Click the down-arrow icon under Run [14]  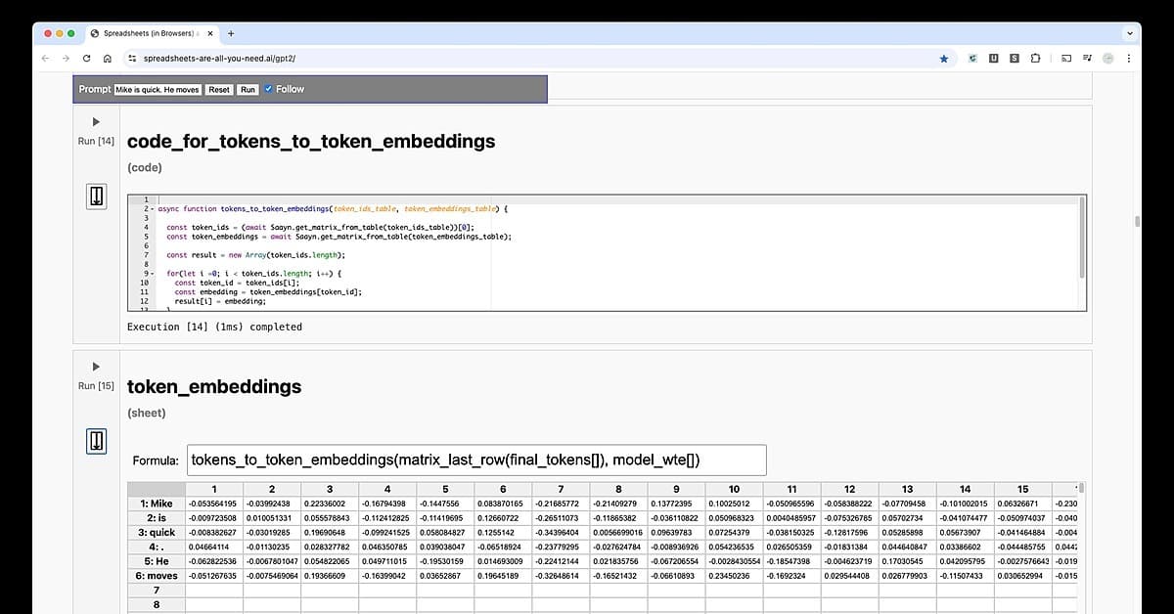click(96, 197)
